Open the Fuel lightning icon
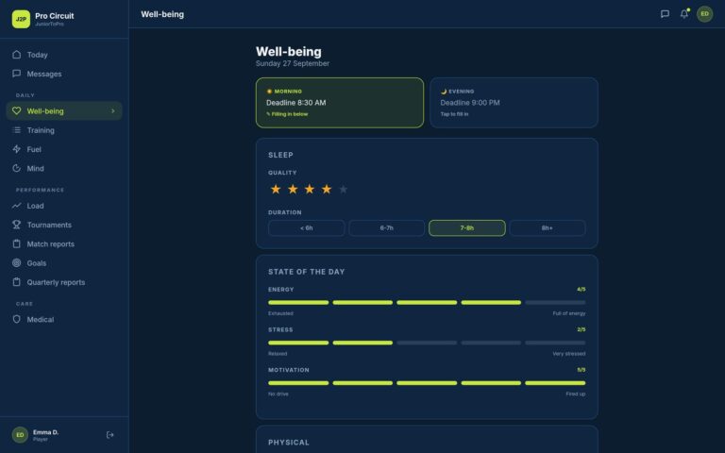Viewport: 725px width, 453px height. [x=17, y=149]
